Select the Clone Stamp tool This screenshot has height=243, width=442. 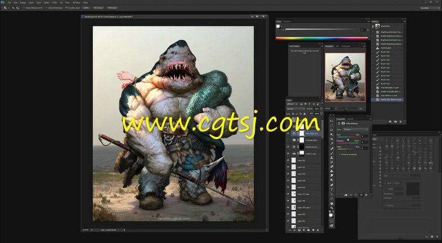tap(332, 157)
